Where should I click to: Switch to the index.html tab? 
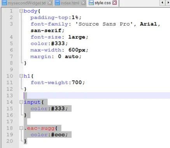tap(70, 3)
